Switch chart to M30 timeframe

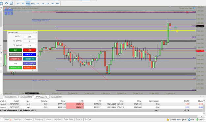(x=33, y=4)
